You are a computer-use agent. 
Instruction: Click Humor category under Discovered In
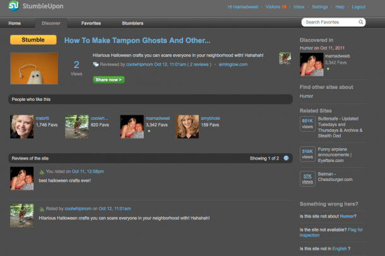(x=306, y=48)
